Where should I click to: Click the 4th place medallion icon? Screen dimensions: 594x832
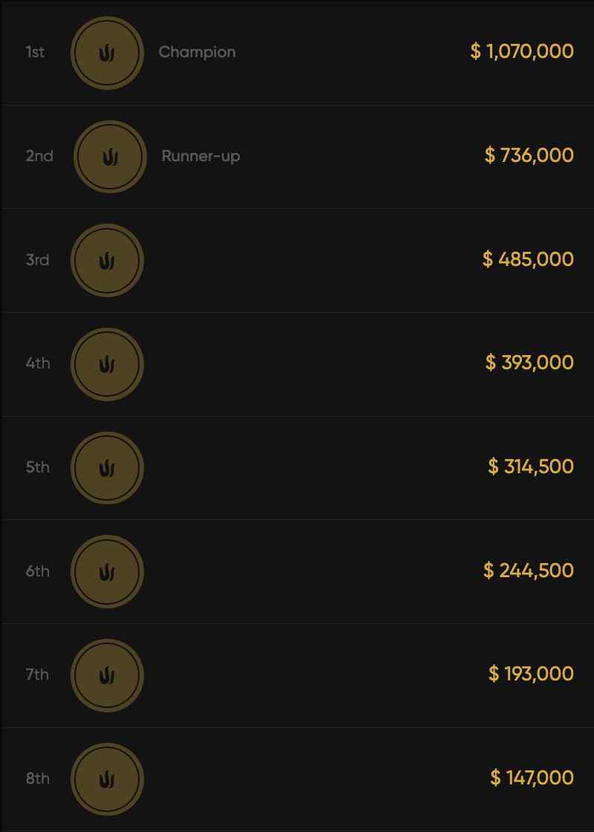point(107,365)
